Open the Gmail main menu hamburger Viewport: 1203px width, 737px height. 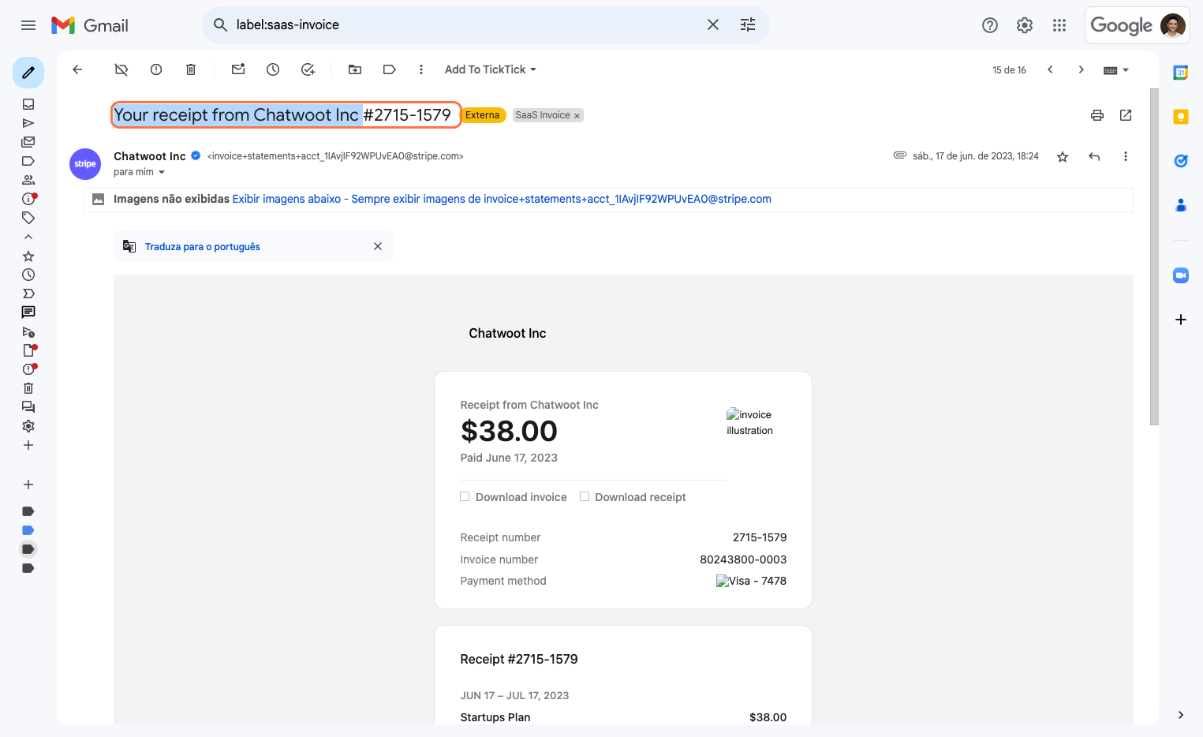pos(28,25)
